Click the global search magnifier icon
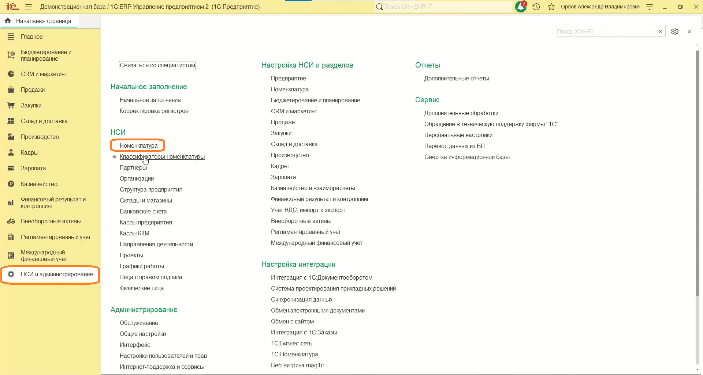 click(x=379, y=7)
